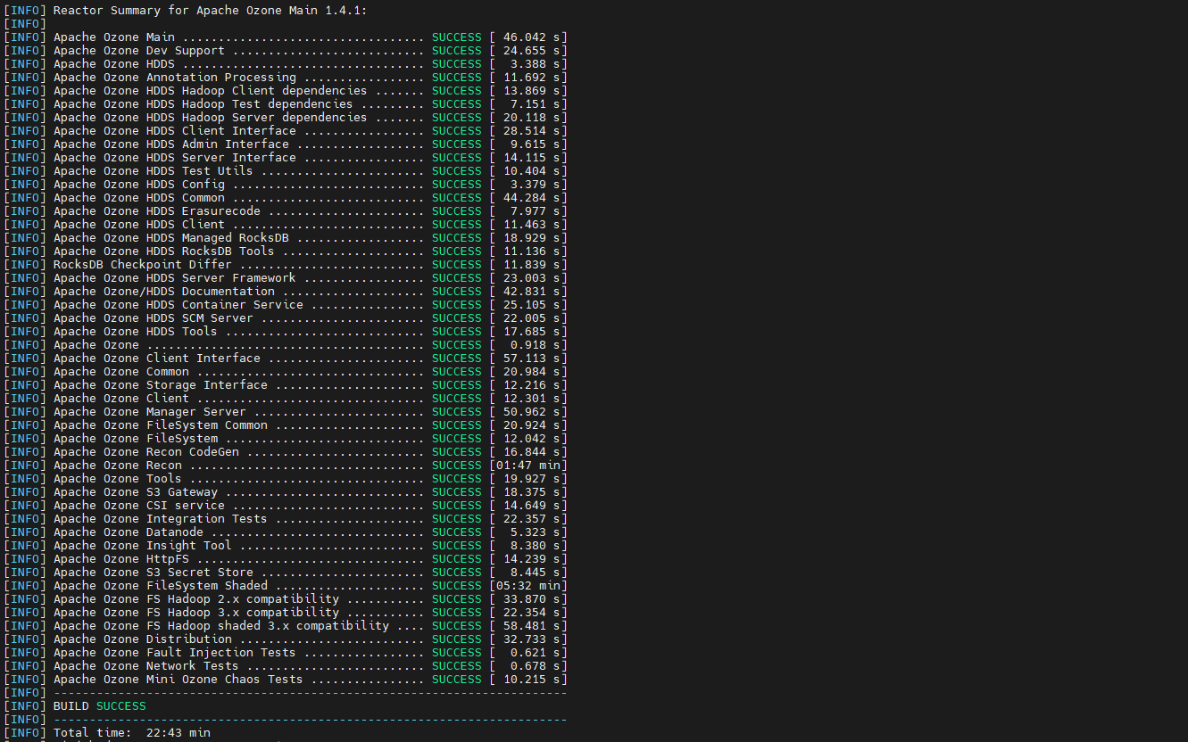Select the 'Apache Ozone Main' module name
The height and width of the screenshot is (742, 1188).
(114, 37)
